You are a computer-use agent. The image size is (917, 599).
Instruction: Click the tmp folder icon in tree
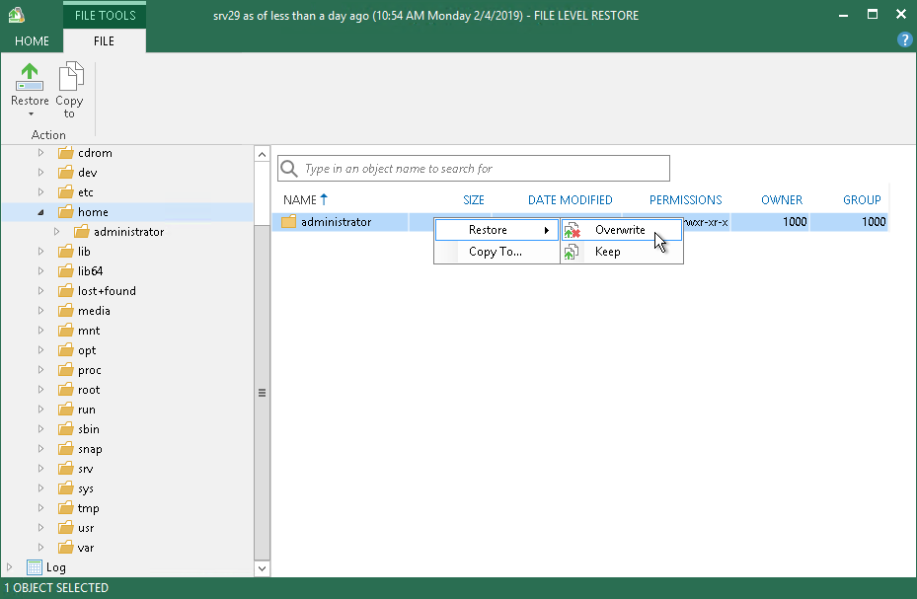(x=65, y=508)
